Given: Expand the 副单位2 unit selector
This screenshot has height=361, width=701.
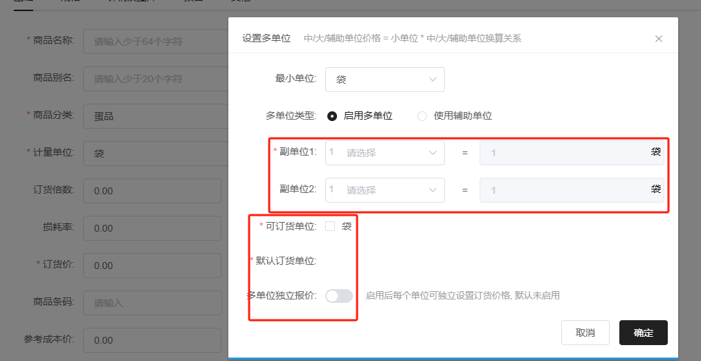Looking at the screenshot, I should pyautogui.click(x=385, y=189).
